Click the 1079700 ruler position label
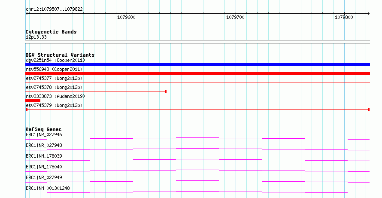Screen dimensions: 382x198 click(x=235, y=17)
